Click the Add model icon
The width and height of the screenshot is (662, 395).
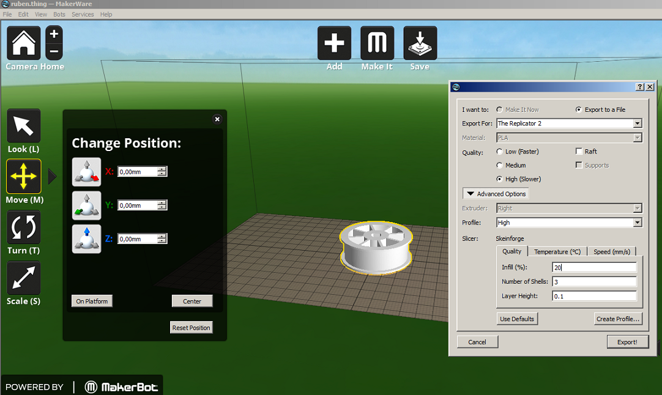(335, 43)
